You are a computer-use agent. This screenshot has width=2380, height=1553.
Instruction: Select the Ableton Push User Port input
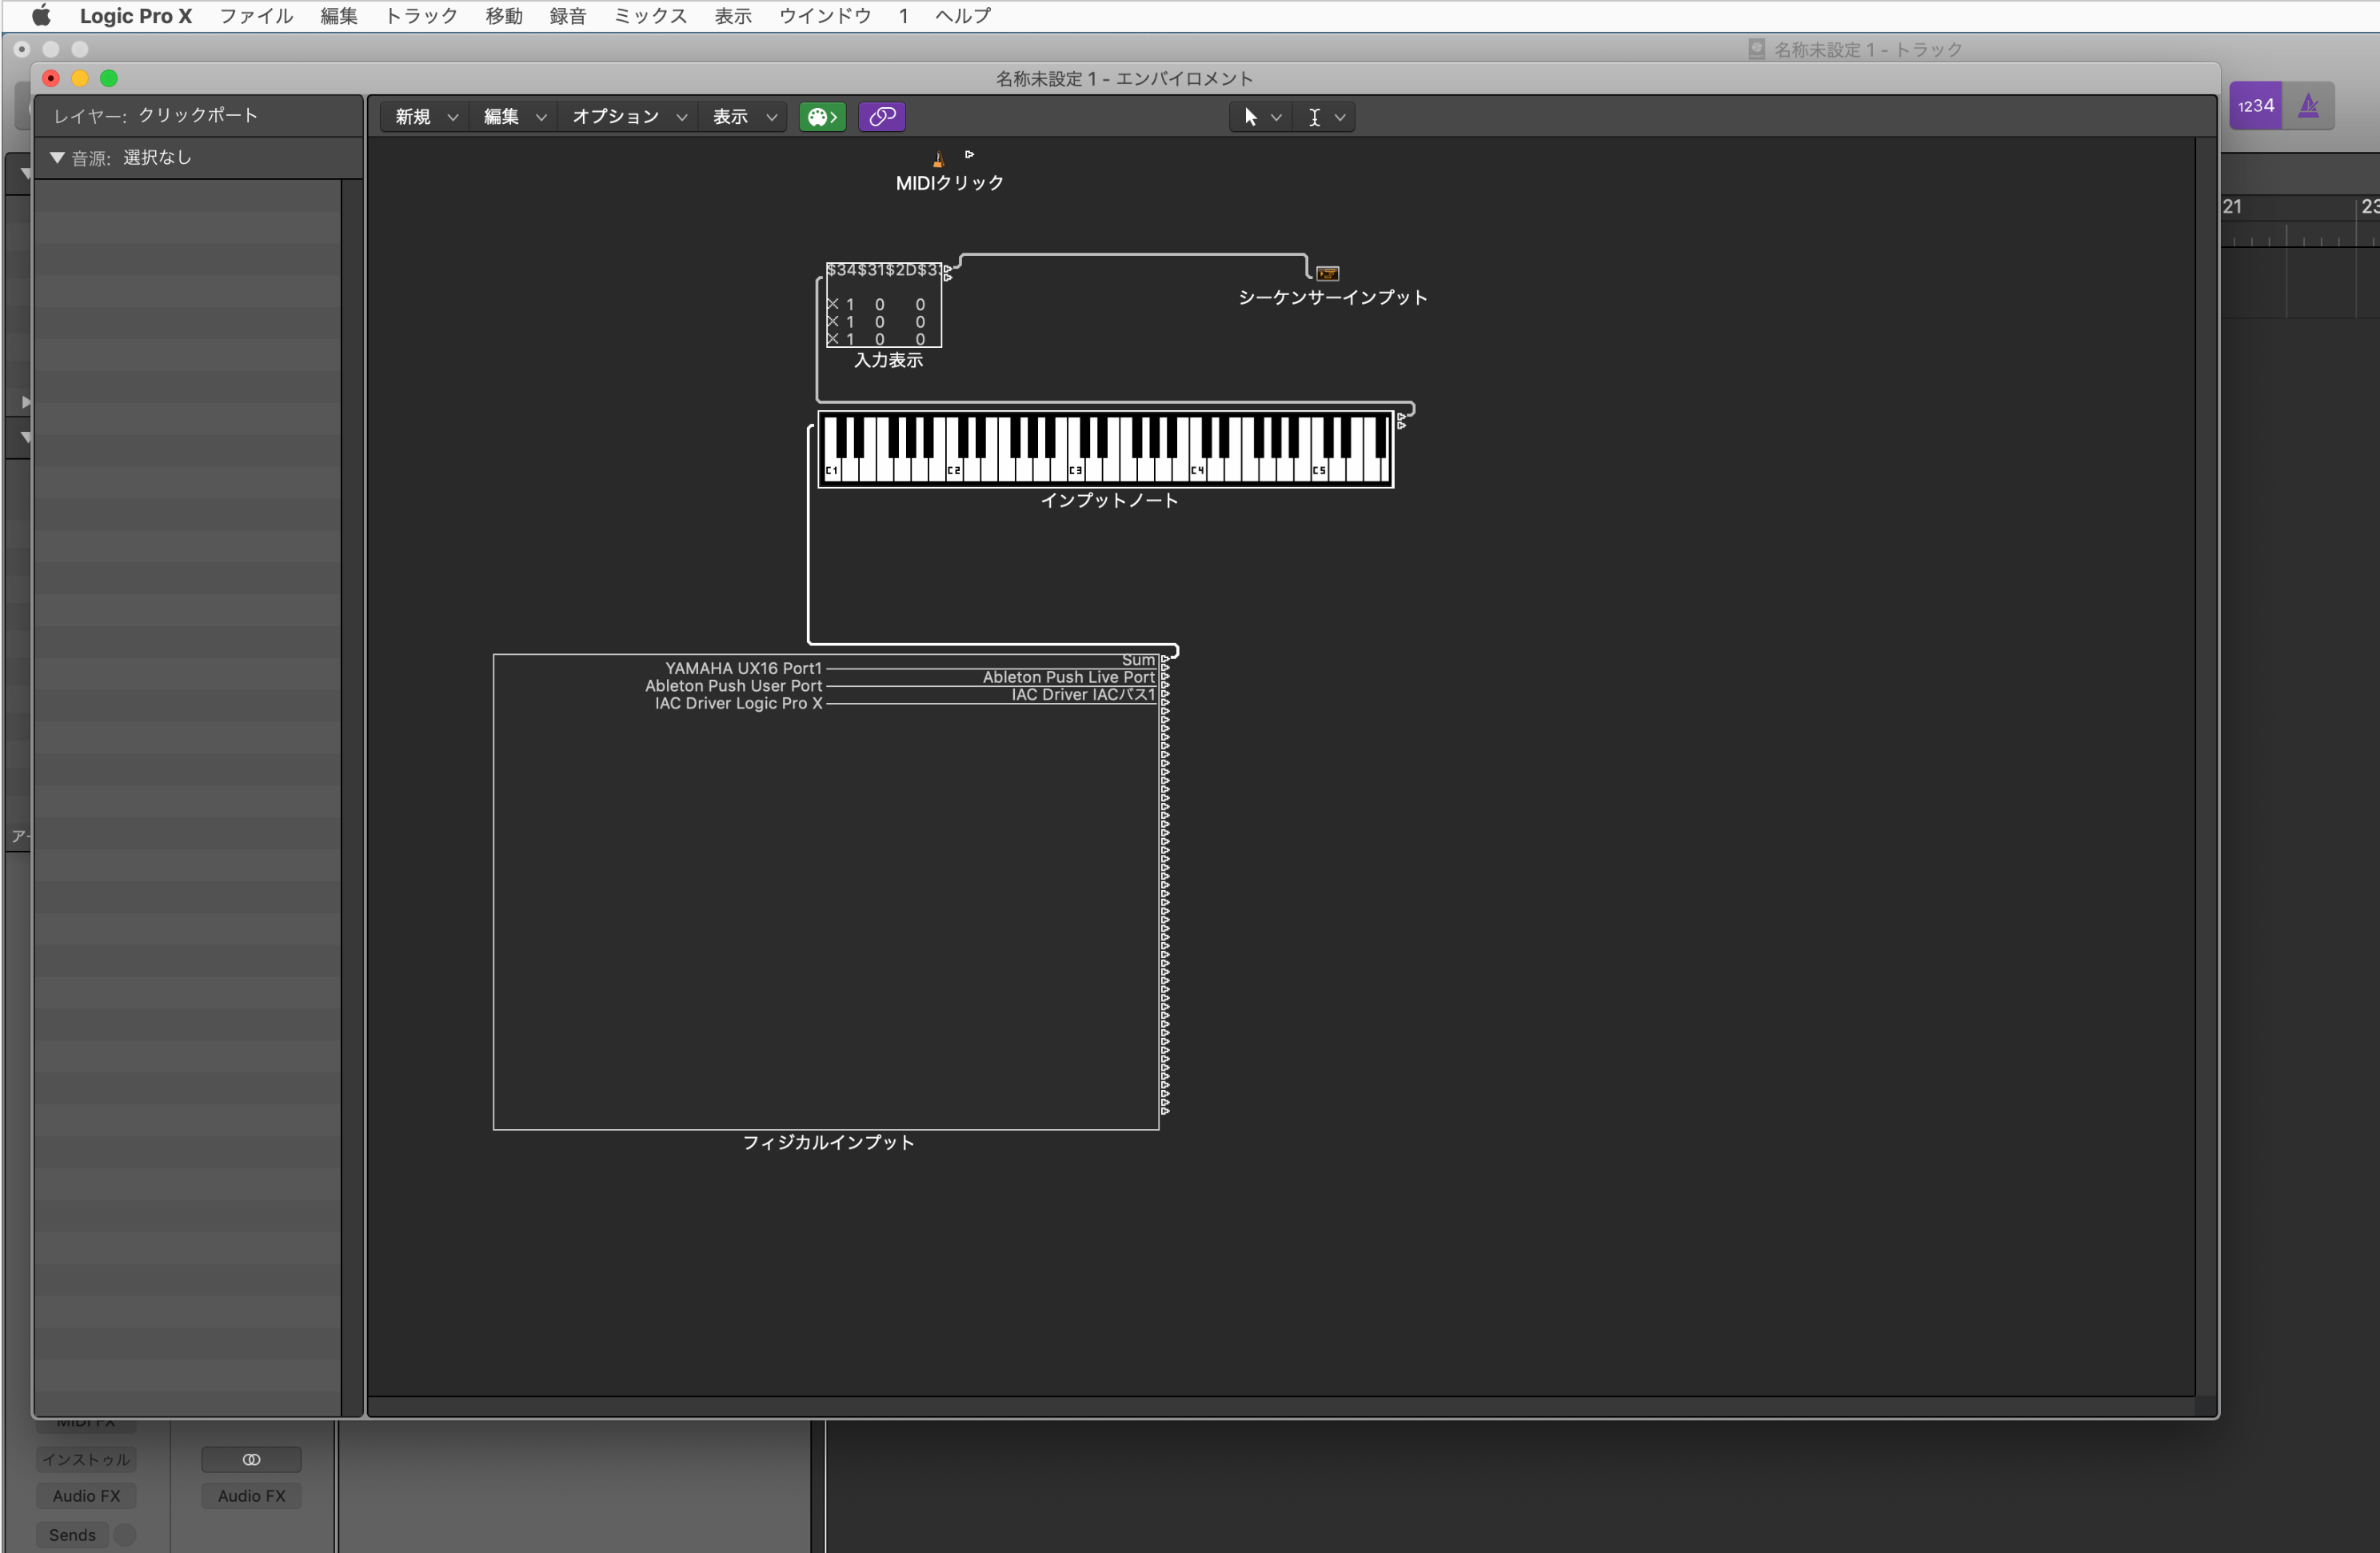click(733, 686)
